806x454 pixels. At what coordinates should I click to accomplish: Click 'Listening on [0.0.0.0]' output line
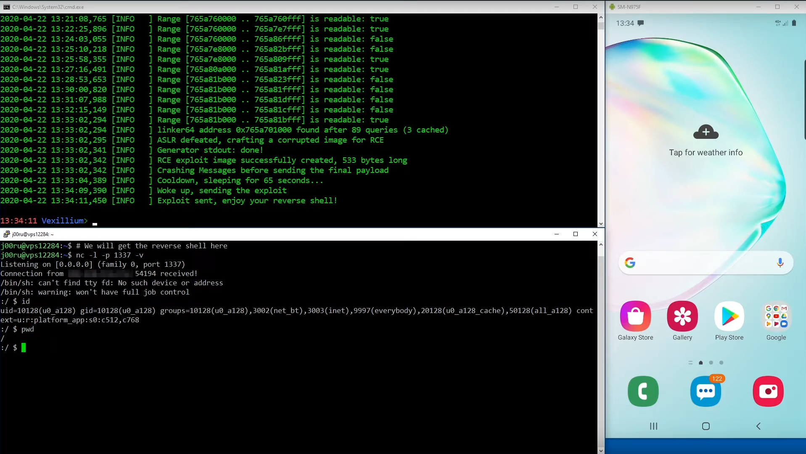pyautogui.click(x=92, y=264)
